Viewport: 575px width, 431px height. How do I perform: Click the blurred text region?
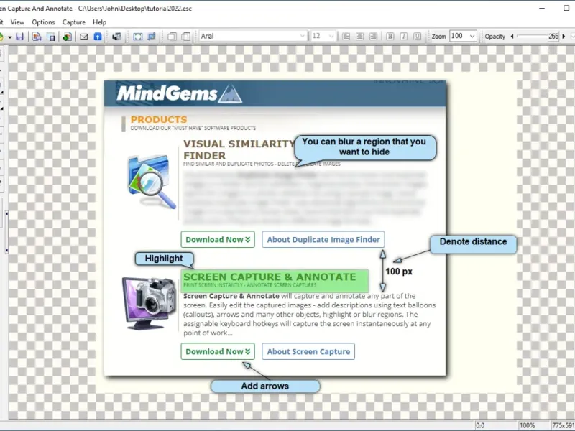click(x=304, y=197)
